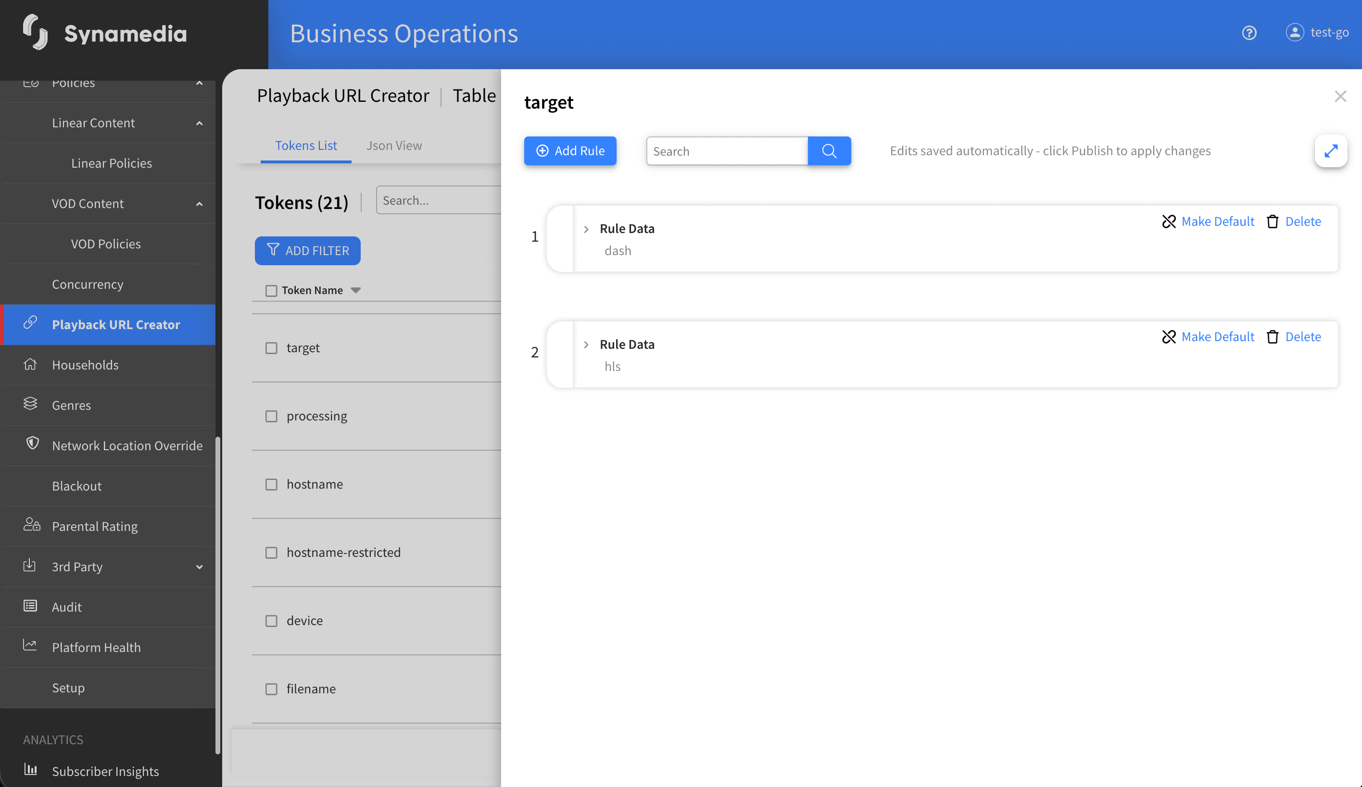Collapse the Policies menu chevron
1362x787 pixels.
click(200, 84)
